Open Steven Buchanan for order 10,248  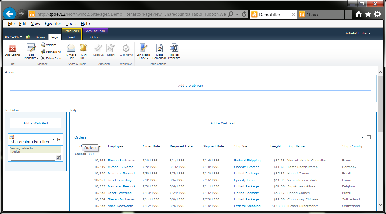coord(121,160)
